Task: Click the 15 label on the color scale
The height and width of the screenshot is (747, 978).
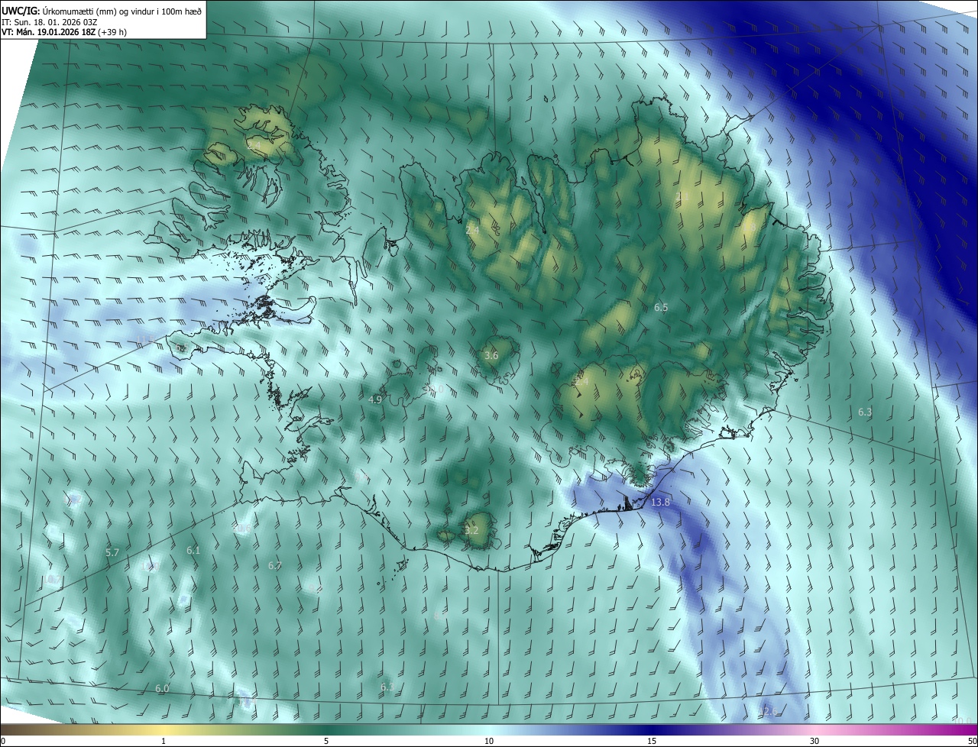Action: [x=652, y=741]
